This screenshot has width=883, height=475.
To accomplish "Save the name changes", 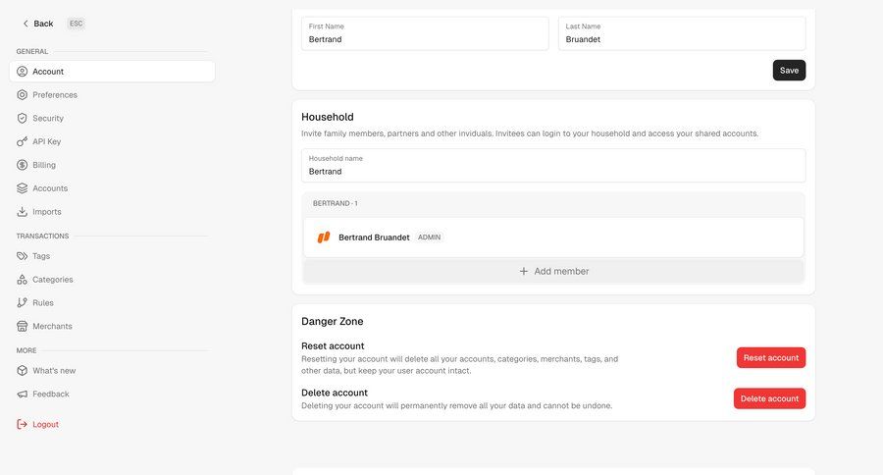I will pos(789,71).
